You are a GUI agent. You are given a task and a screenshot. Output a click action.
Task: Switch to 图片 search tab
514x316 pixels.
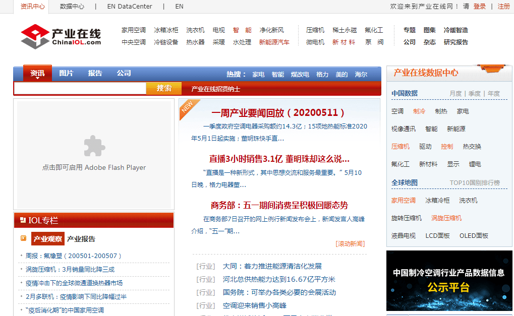(x=66, y=74)
